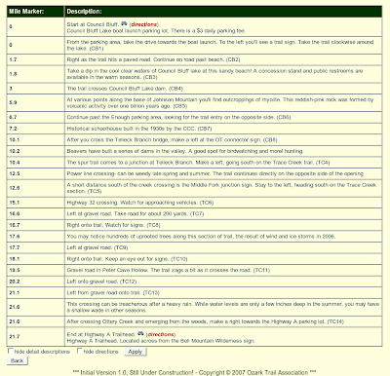Click 'Middle Fork junction sign' description text
Screen dimensions: 390x376
click(221, 188)
